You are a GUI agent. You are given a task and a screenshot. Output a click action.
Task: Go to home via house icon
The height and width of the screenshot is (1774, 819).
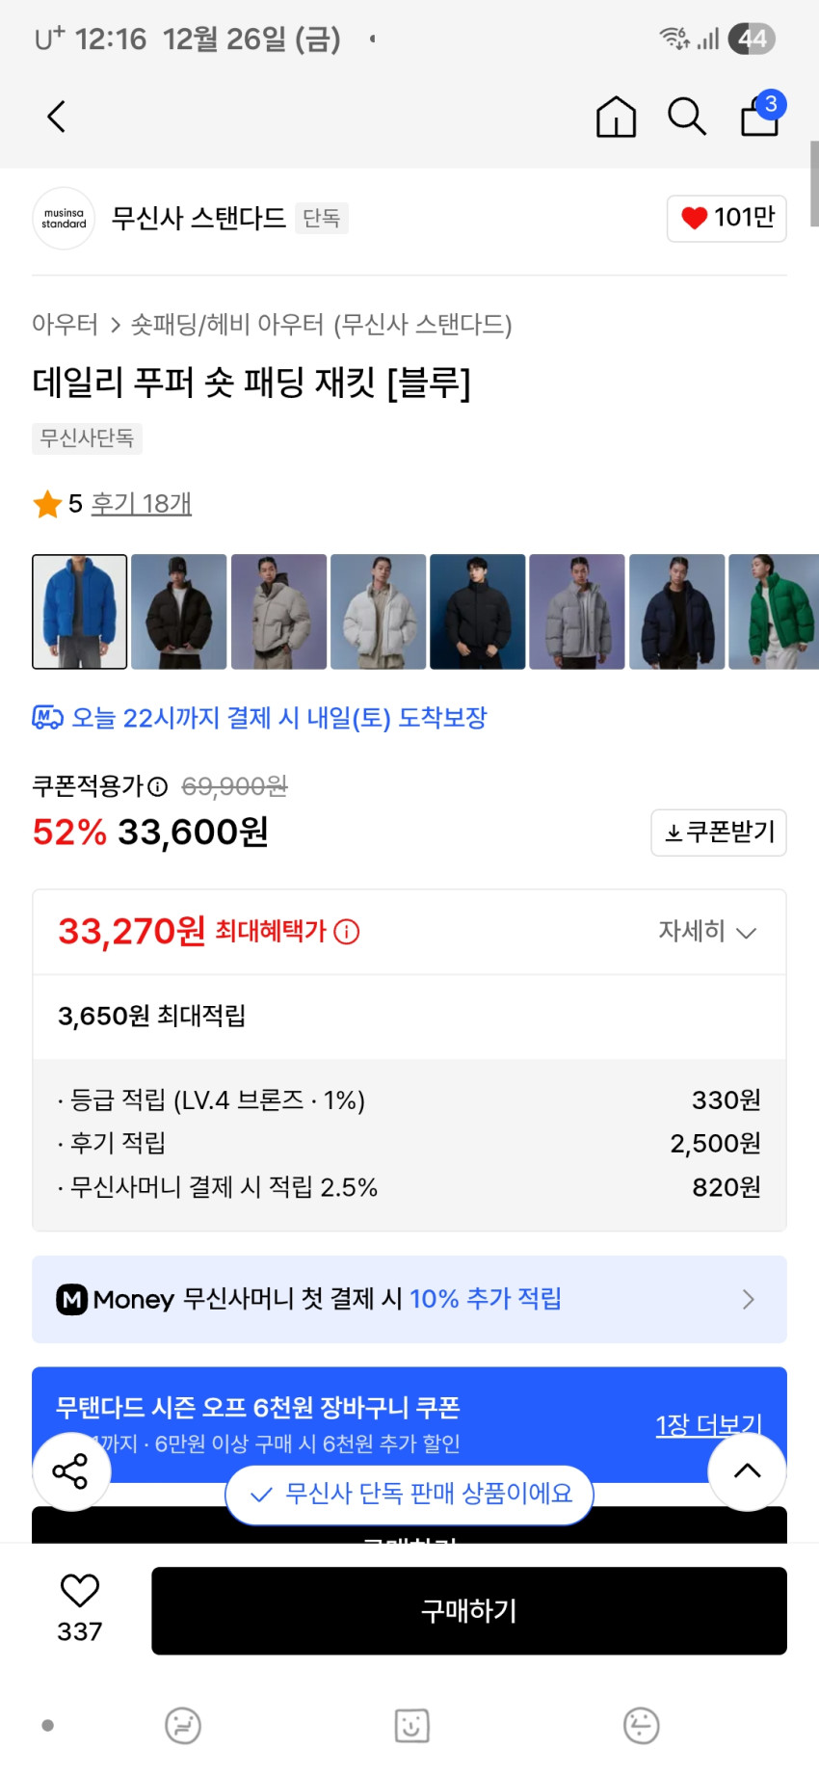[616, 118]
